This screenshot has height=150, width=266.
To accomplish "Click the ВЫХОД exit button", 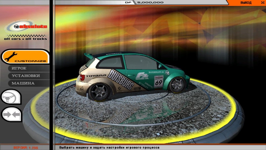I will [x=246, y=3].
